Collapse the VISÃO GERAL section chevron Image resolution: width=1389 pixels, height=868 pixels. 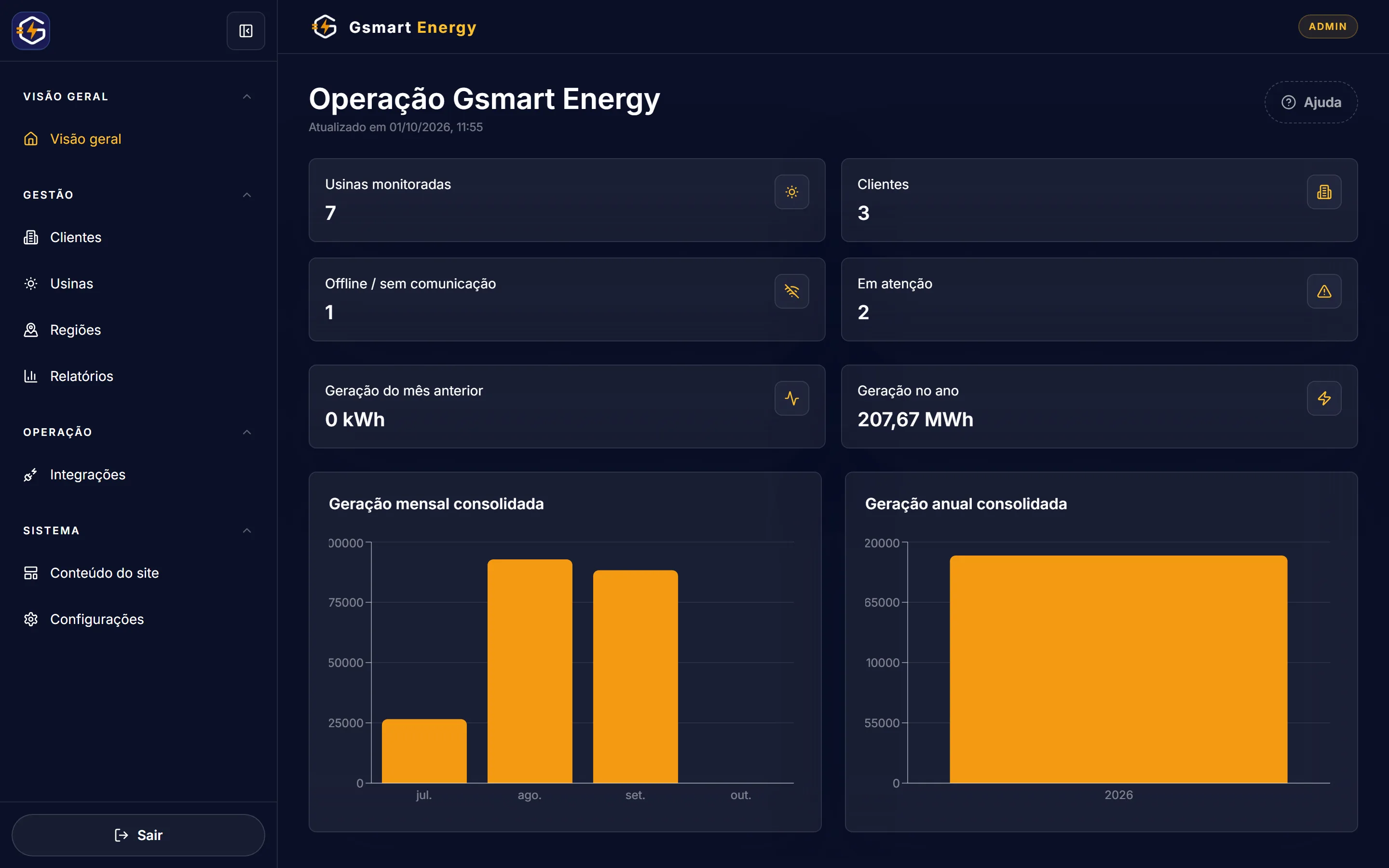(x=247, y=96)
